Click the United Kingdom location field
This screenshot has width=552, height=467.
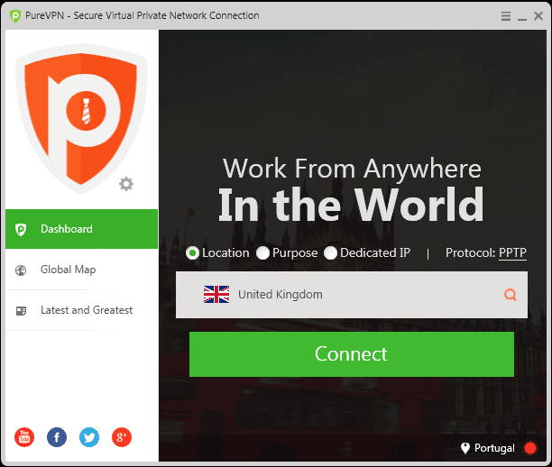pos(352,295)
